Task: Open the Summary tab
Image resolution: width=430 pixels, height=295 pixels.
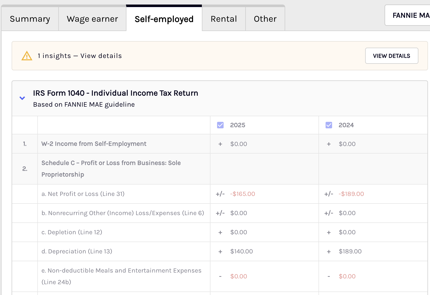Action: [x=30, y=19]
